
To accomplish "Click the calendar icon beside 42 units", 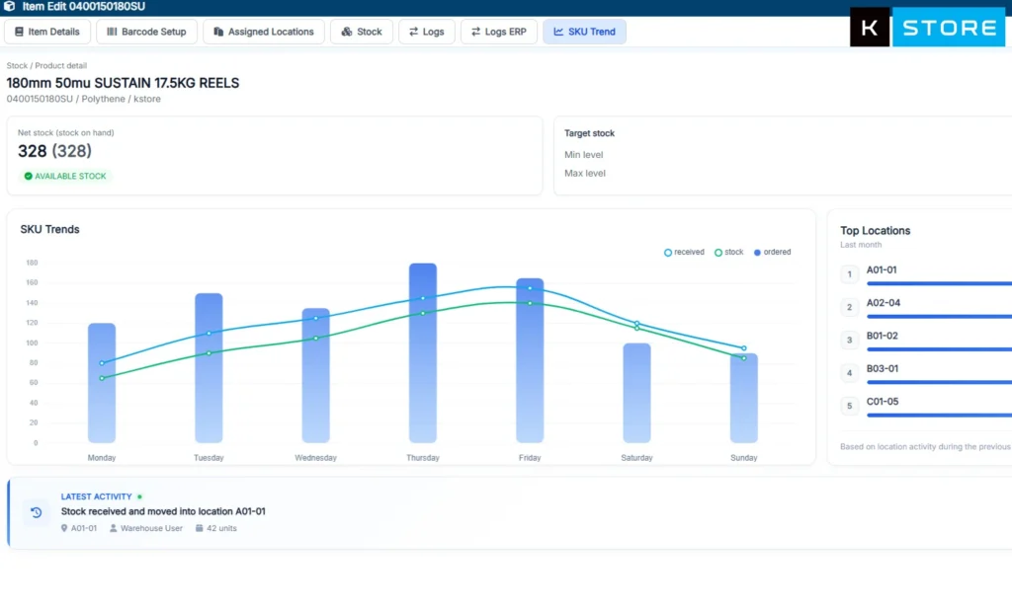I will pyautogui.click(x=199, y=528).
